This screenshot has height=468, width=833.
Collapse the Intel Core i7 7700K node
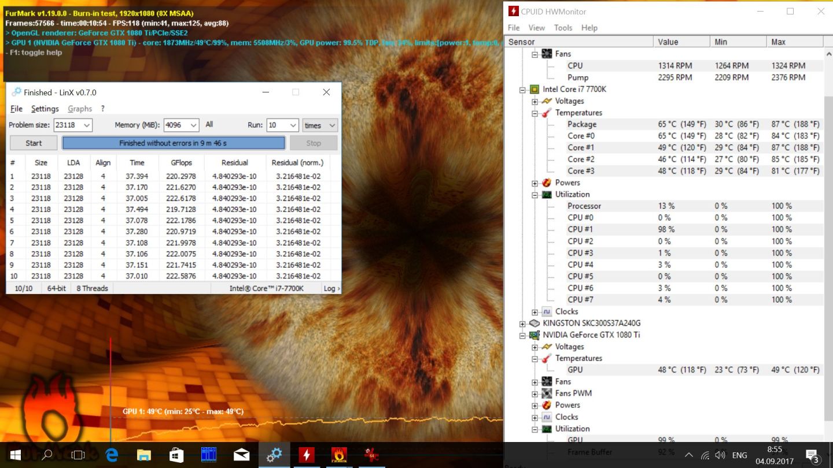522,90
